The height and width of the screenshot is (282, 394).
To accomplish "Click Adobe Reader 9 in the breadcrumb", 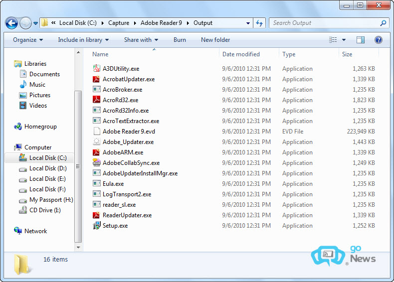I will click(x=161, y=23).
